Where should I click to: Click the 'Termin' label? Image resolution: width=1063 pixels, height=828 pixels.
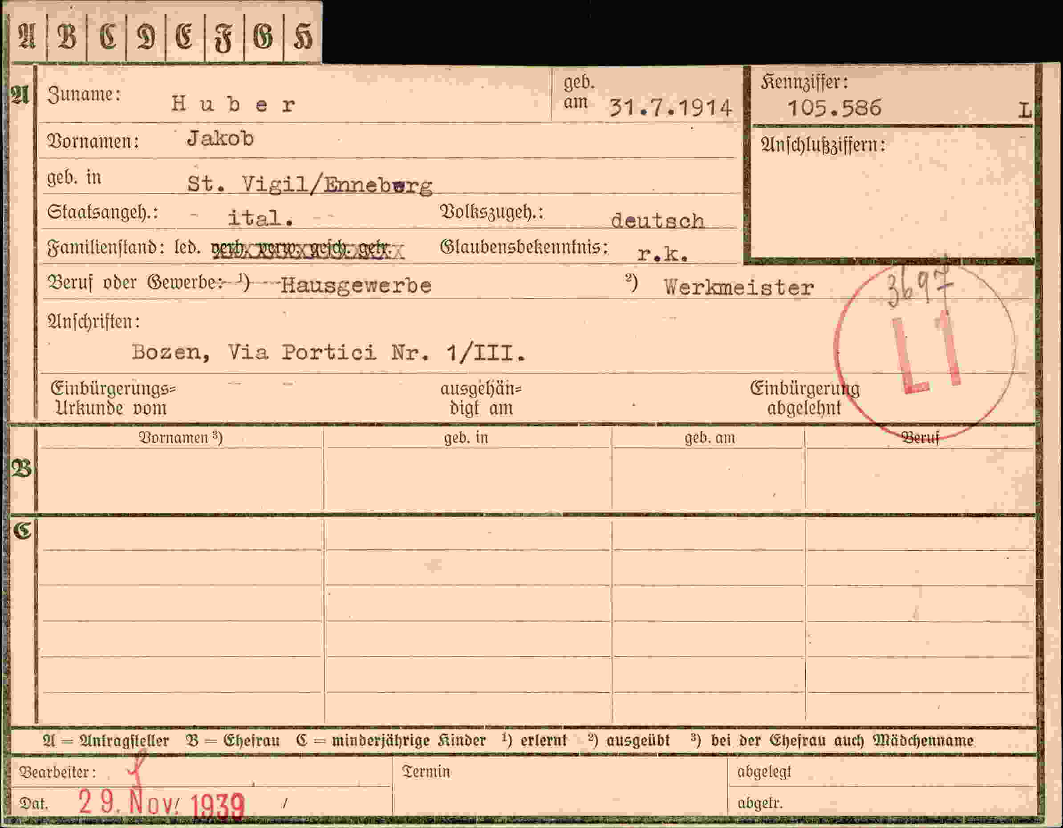tap(426, 771)
